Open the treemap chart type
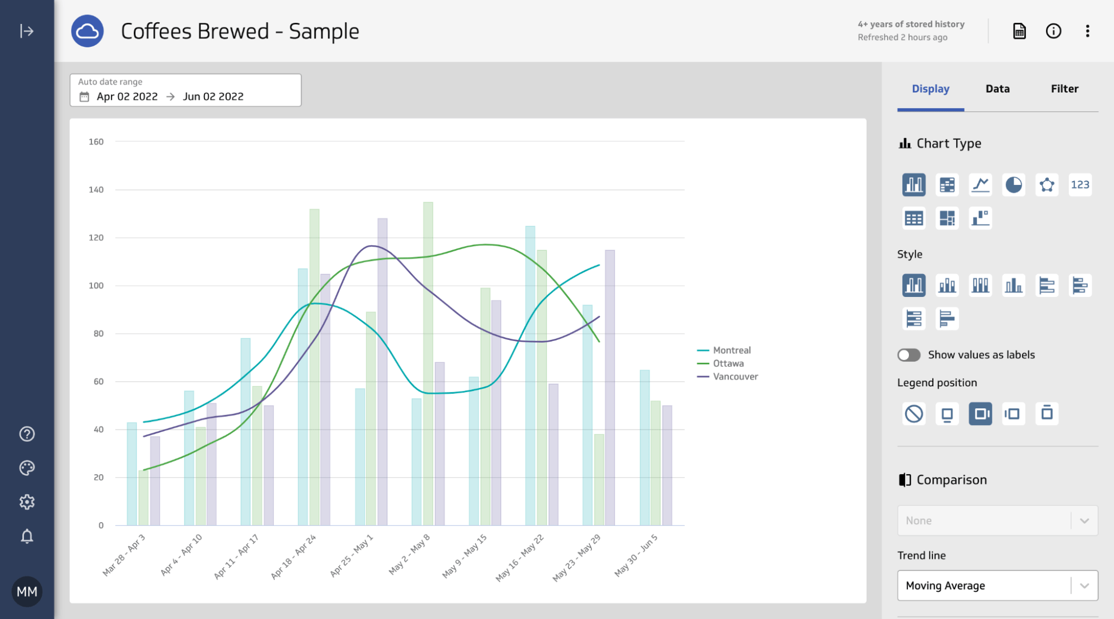 947,218
